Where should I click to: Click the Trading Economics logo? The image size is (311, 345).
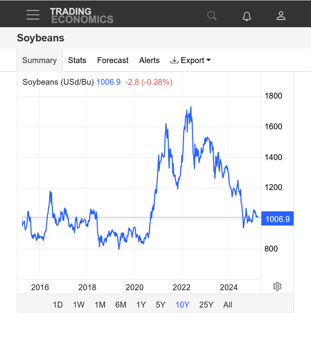click(x=82, y=15)
